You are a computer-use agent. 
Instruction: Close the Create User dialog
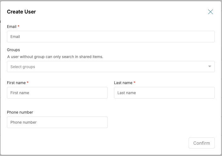(210, 12)
